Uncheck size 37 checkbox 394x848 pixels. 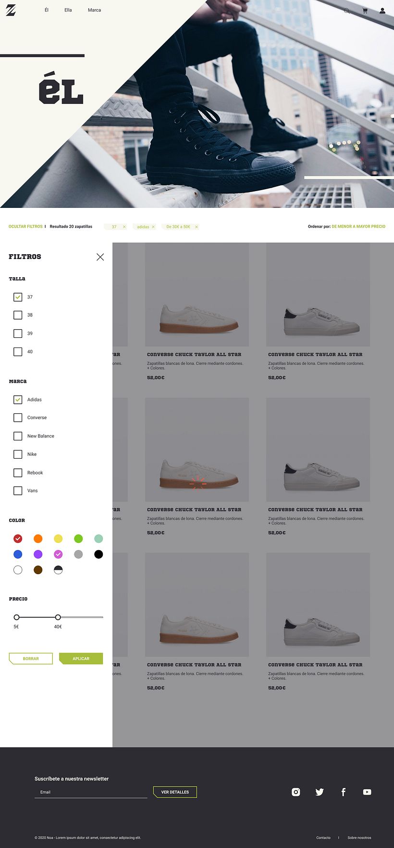[x=18, y=297]
